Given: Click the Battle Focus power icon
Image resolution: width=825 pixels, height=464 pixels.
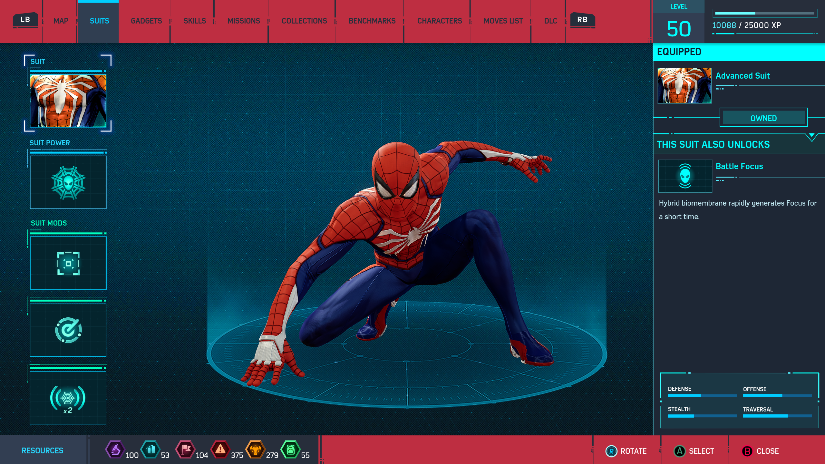Looking at the screenshot, I should click(685, 176).
